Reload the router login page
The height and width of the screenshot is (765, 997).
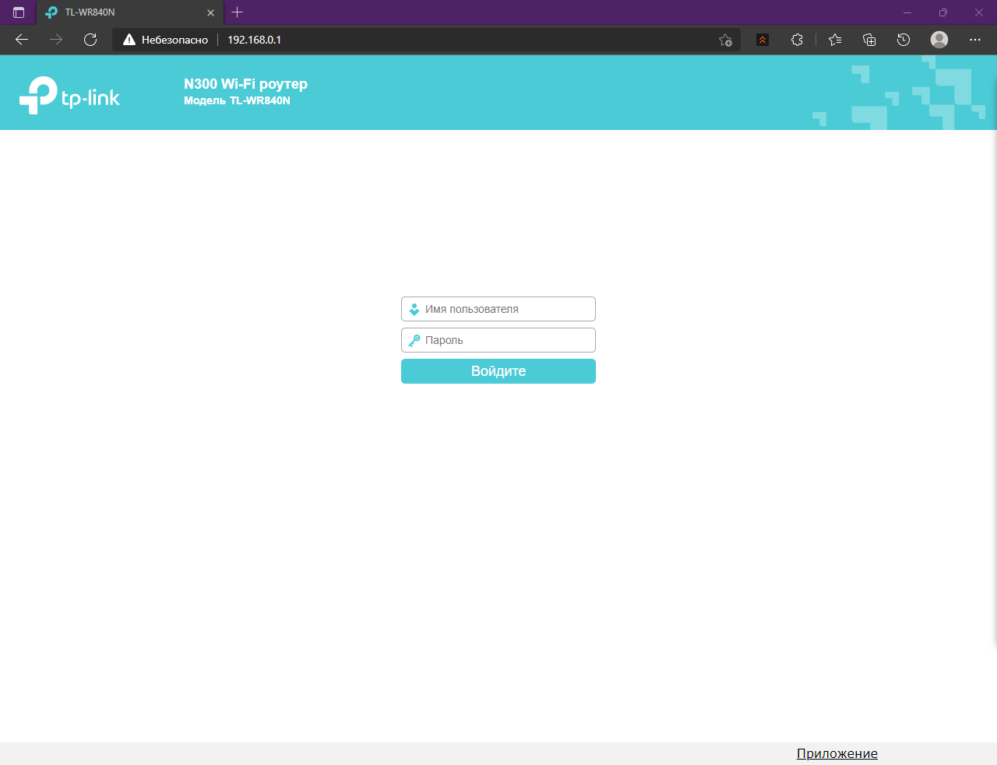[x=90, y=40]
